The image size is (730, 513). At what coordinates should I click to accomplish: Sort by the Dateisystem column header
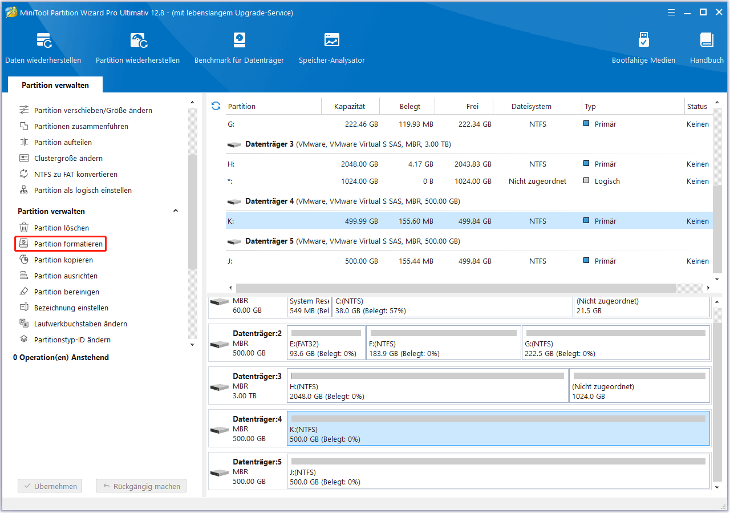[537, 106]
